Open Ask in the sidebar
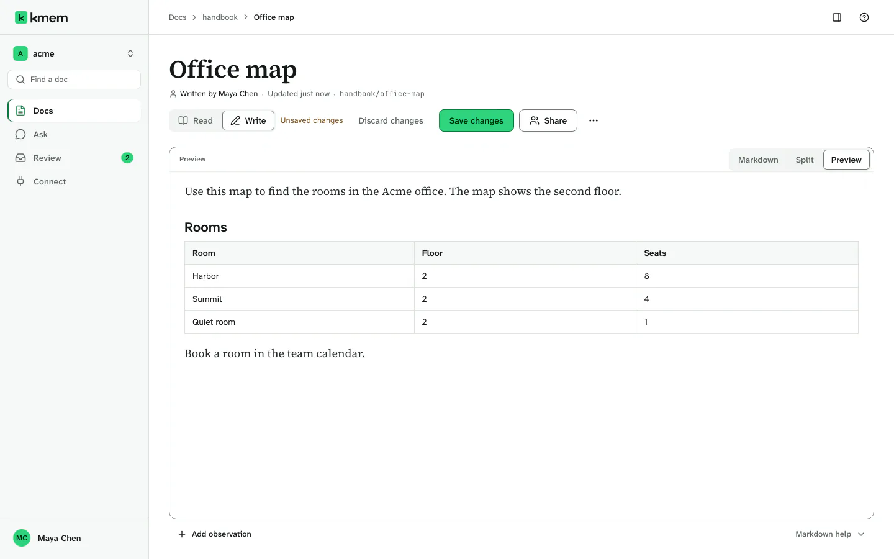894x559 pixels. click(74, 134)
